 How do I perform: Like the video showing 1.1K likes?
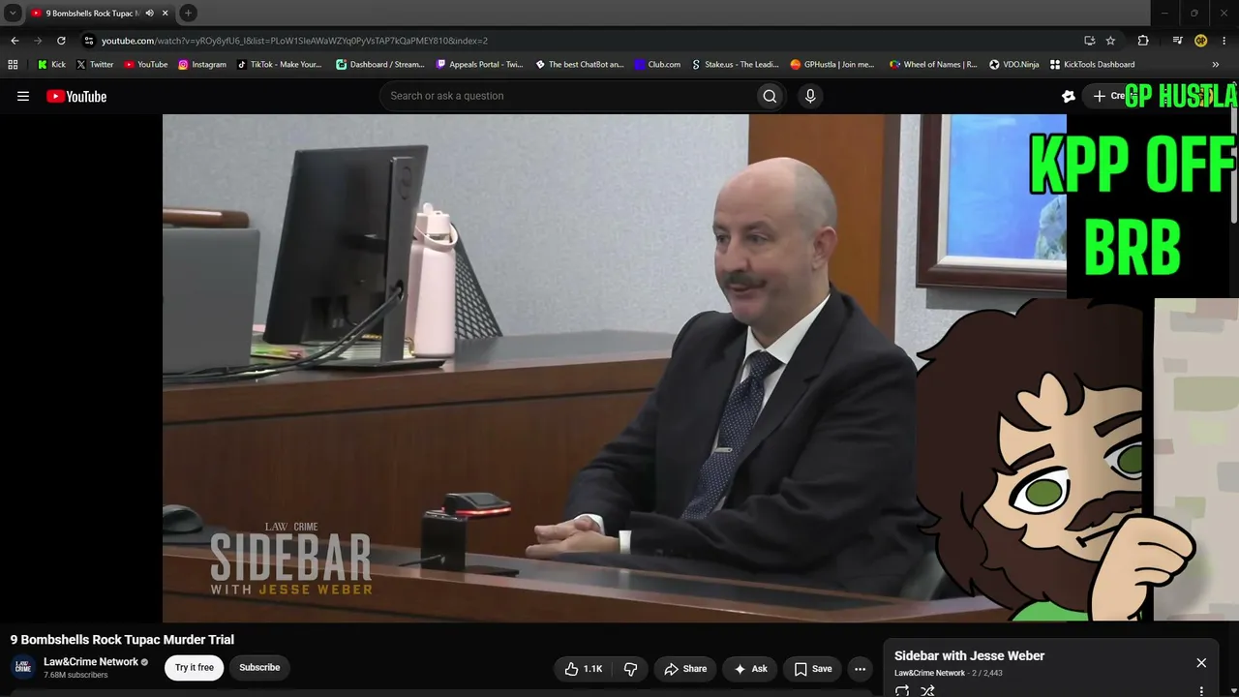[584, 669]
